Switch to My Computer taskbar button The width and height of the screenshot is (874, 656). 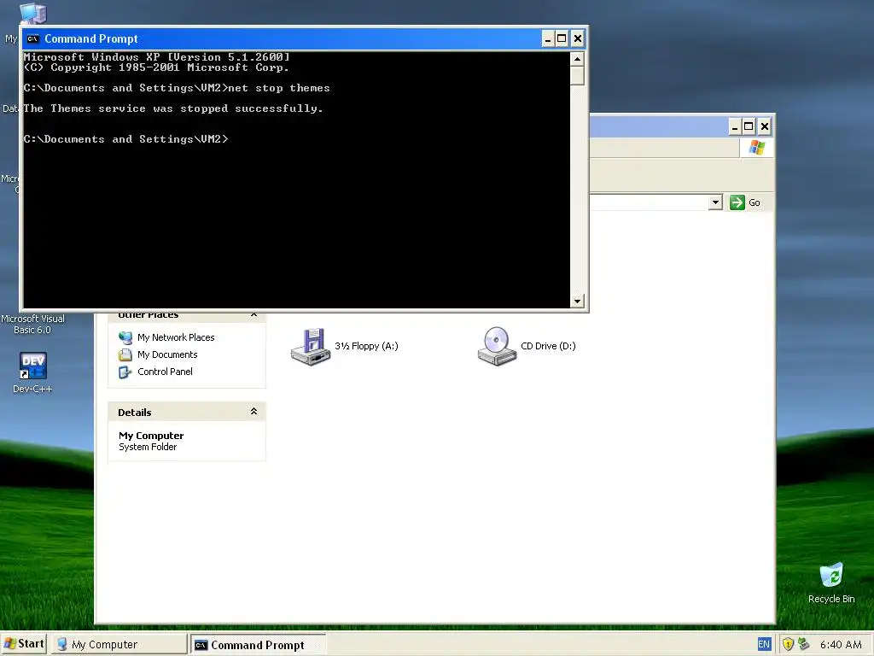tap(119, 644)
